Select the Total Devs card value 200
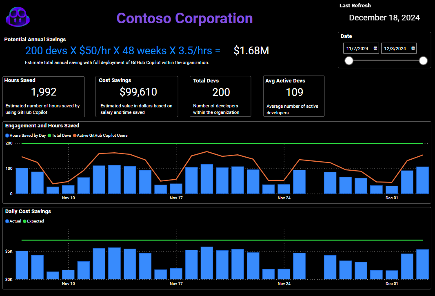The image size is (435, 296). click(x=221, y=92)
